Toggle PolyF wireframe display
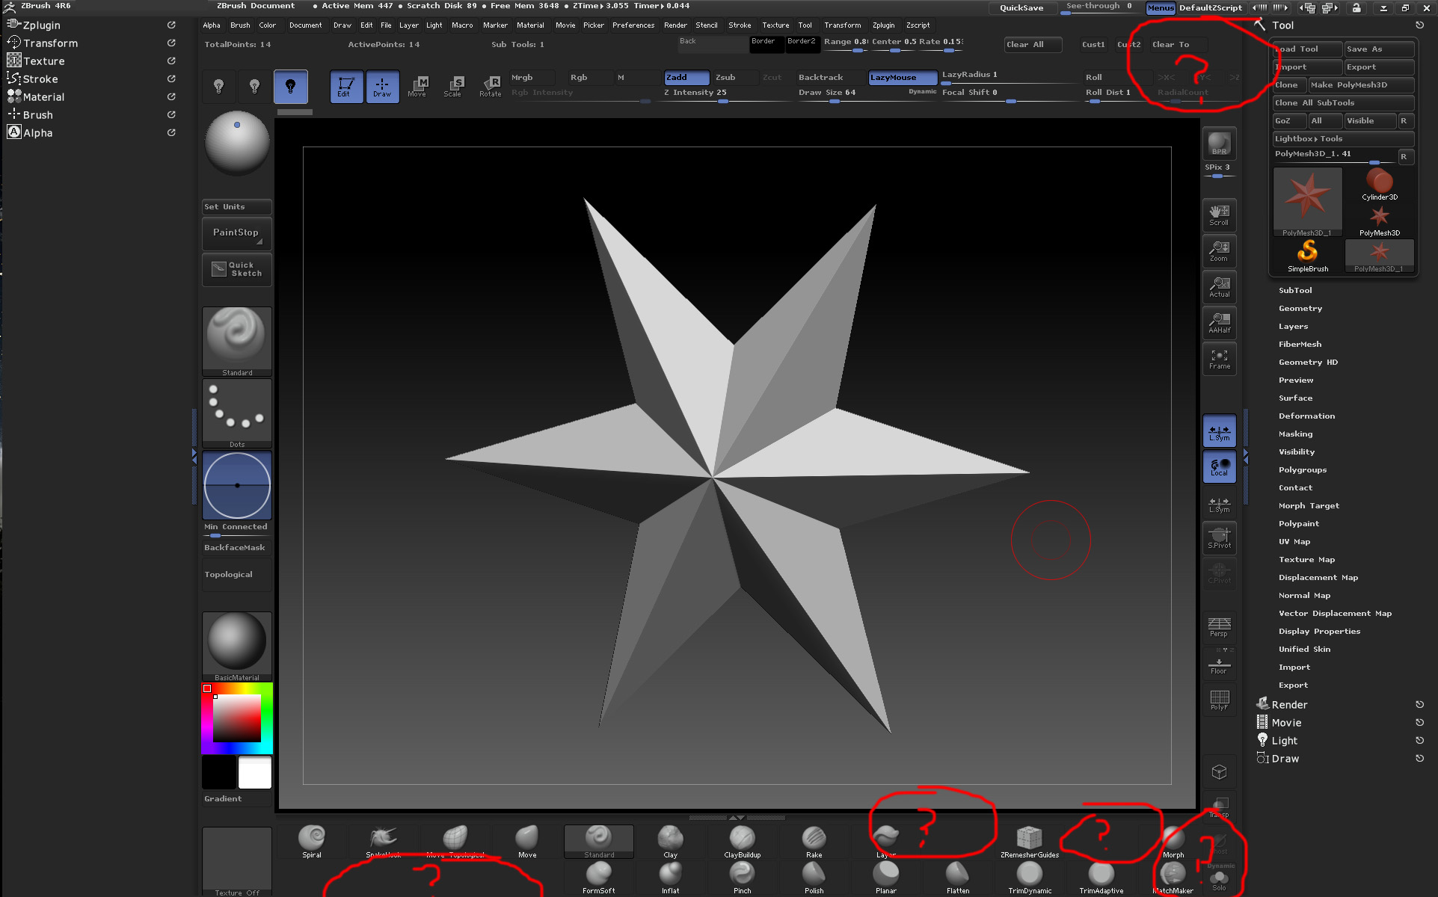The image size is (1438, 897). [1219, 700]
